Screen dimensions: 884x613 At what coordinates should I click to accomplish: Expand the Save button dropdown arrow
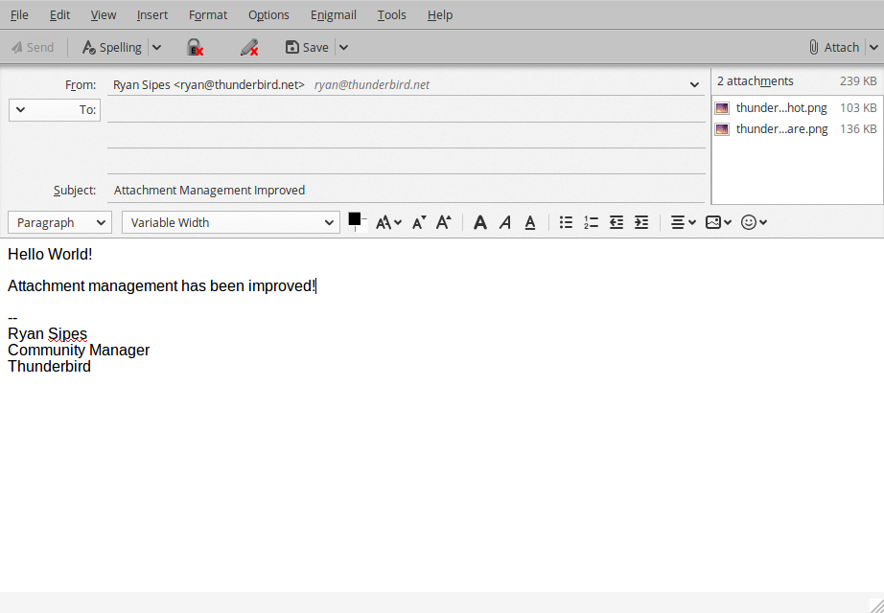tap(343, 47)
